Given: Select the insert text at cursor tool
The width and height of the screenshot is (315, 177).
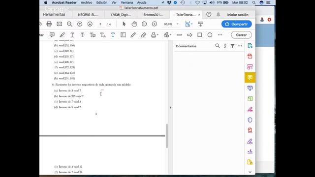Looking at the screenshot, I should 103,35.
